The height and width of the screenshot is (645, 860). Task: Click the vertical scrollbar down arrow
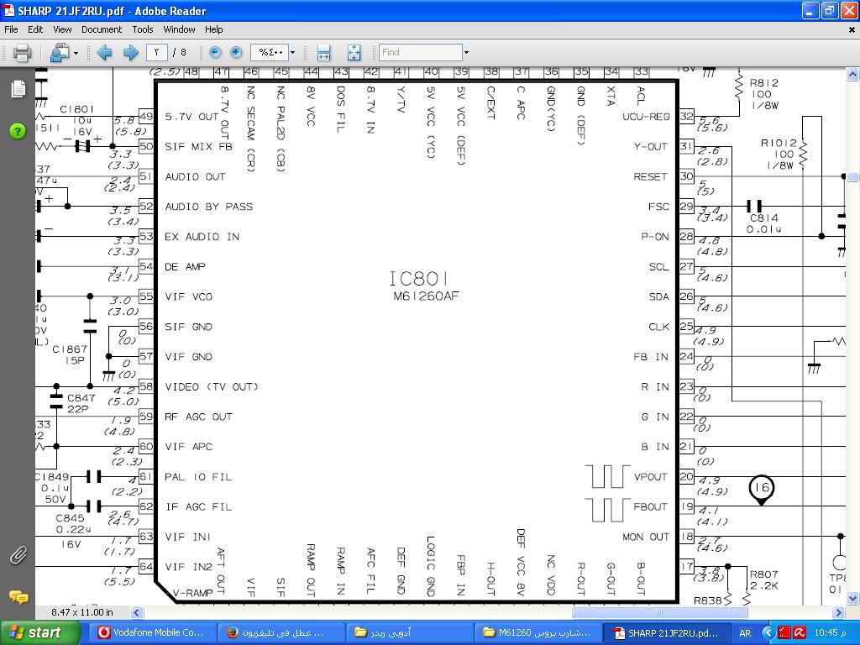coord(853,598)
